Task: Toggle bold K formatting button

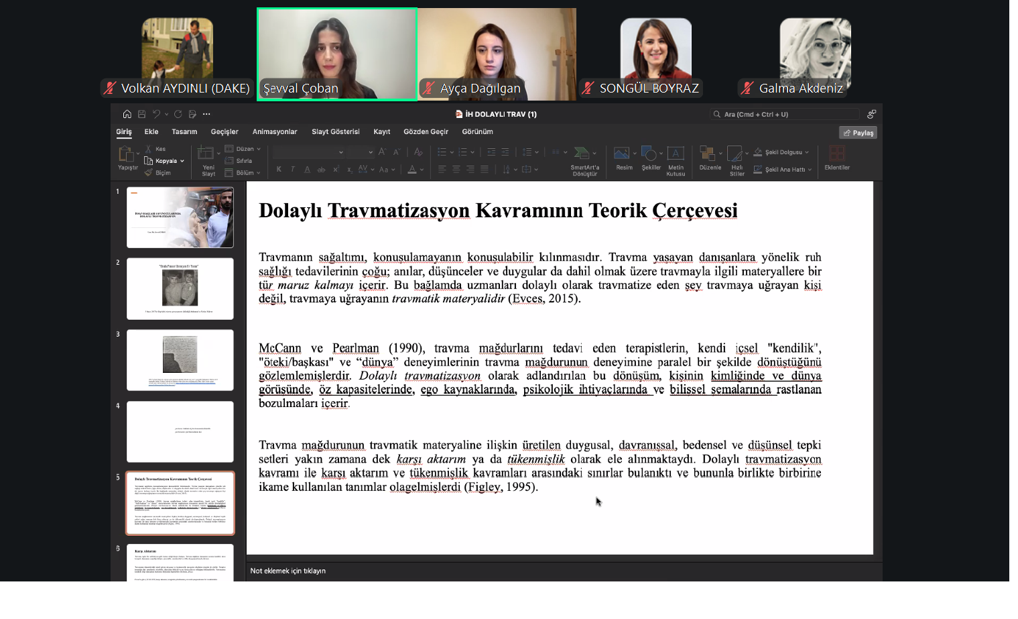Action: pyautogui.click(x=279, y=170)
